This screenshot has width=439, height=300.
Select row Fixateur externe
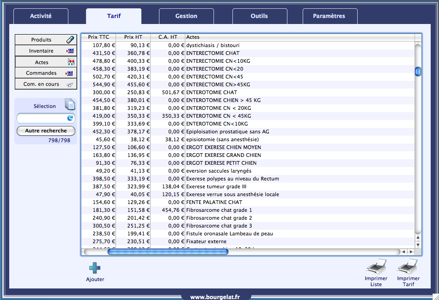(x=248, y=241)
